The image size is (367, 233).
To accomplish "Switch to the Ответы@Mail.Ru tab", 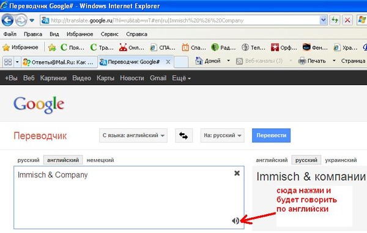I will tap(59, 62).
